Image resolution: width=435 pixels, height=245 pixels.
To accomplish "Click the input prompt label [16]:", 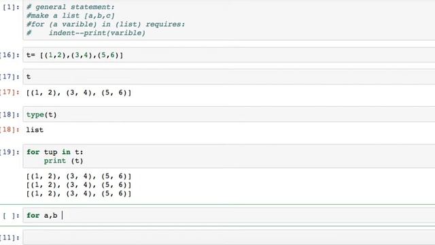I will tap(10, 55).
